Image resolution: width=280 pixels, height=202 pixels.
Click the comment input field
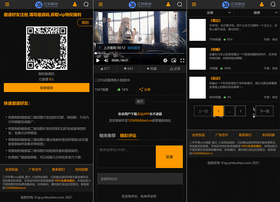pos(127,157)
